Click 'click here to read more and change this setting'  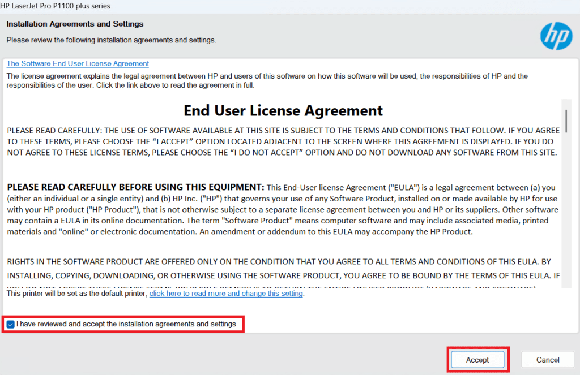pyautogui.click(x=226, y=294)
